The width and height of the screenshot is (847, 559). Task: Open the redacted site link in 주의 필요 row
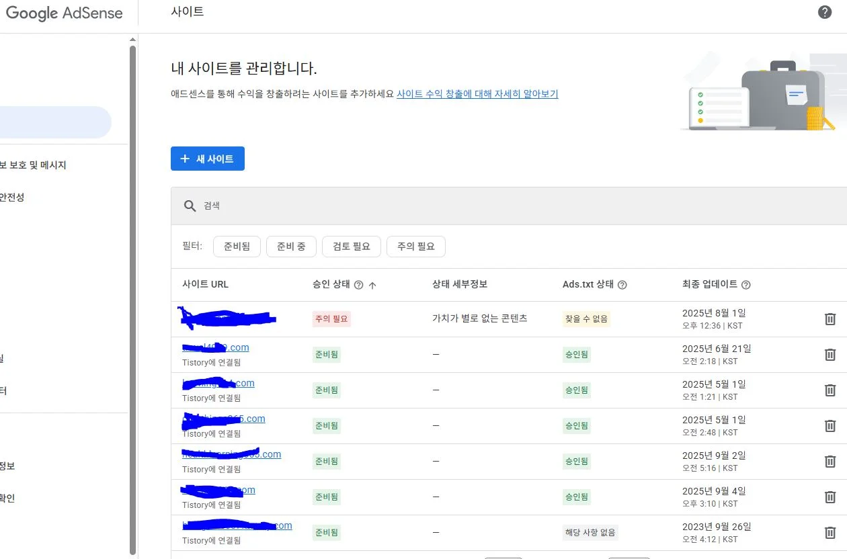[229, 318]
